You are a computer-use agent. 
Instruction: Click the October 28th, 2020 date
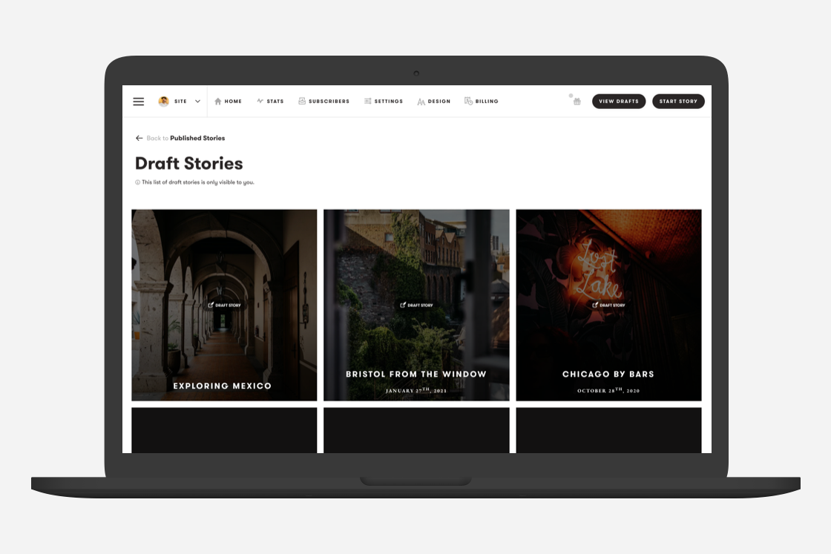point(608,390)
